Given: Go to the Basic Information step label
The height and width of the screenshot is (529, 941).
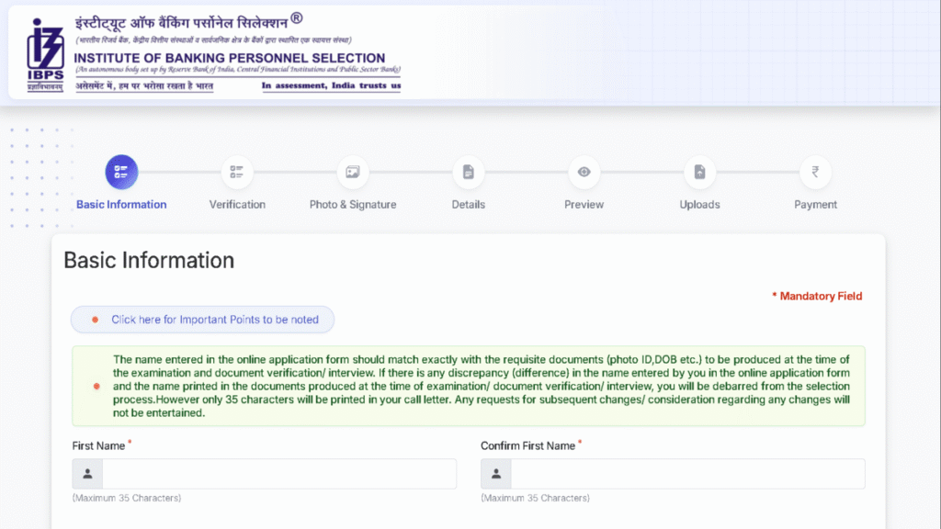Looking at the screenshot, I should [x=121, y=205].
